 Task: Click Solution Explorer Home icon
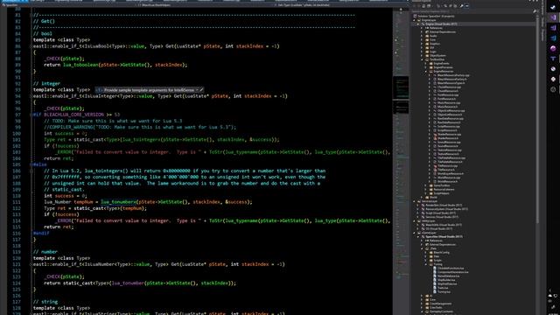coord(423,6)
